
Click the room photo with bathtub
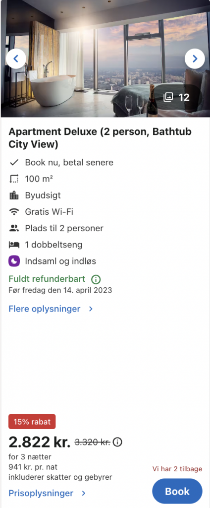coord(105,59)
